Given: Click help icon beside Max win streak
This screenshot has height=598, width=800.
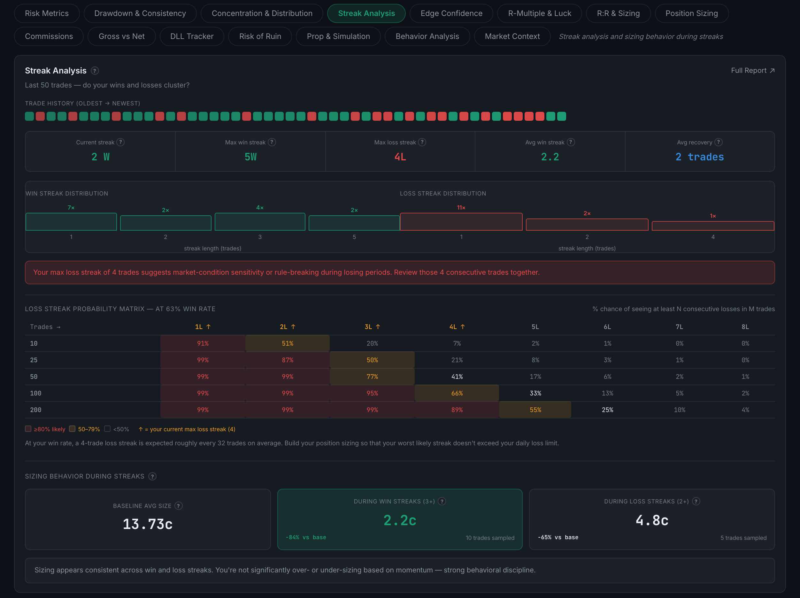Looking at the screenshot, I should 272,142.
